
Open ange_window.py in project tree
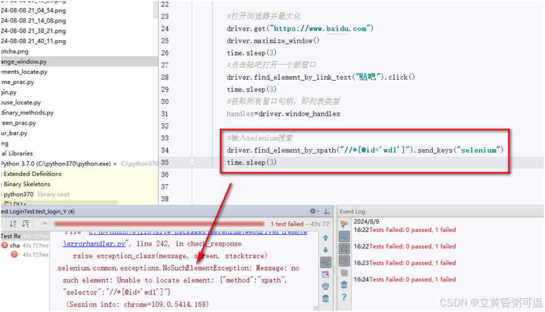point(79,61)
